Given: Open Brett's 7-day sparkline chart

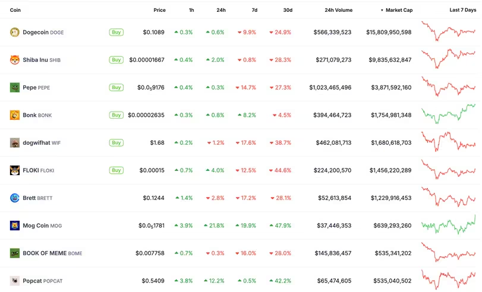Looking at the screenshot, I should (448, 197).
